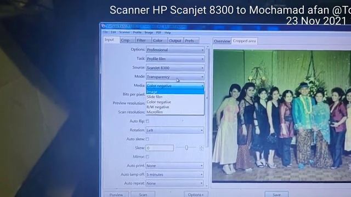
Task: Open the Profile menu
Action: coord(137,32)
